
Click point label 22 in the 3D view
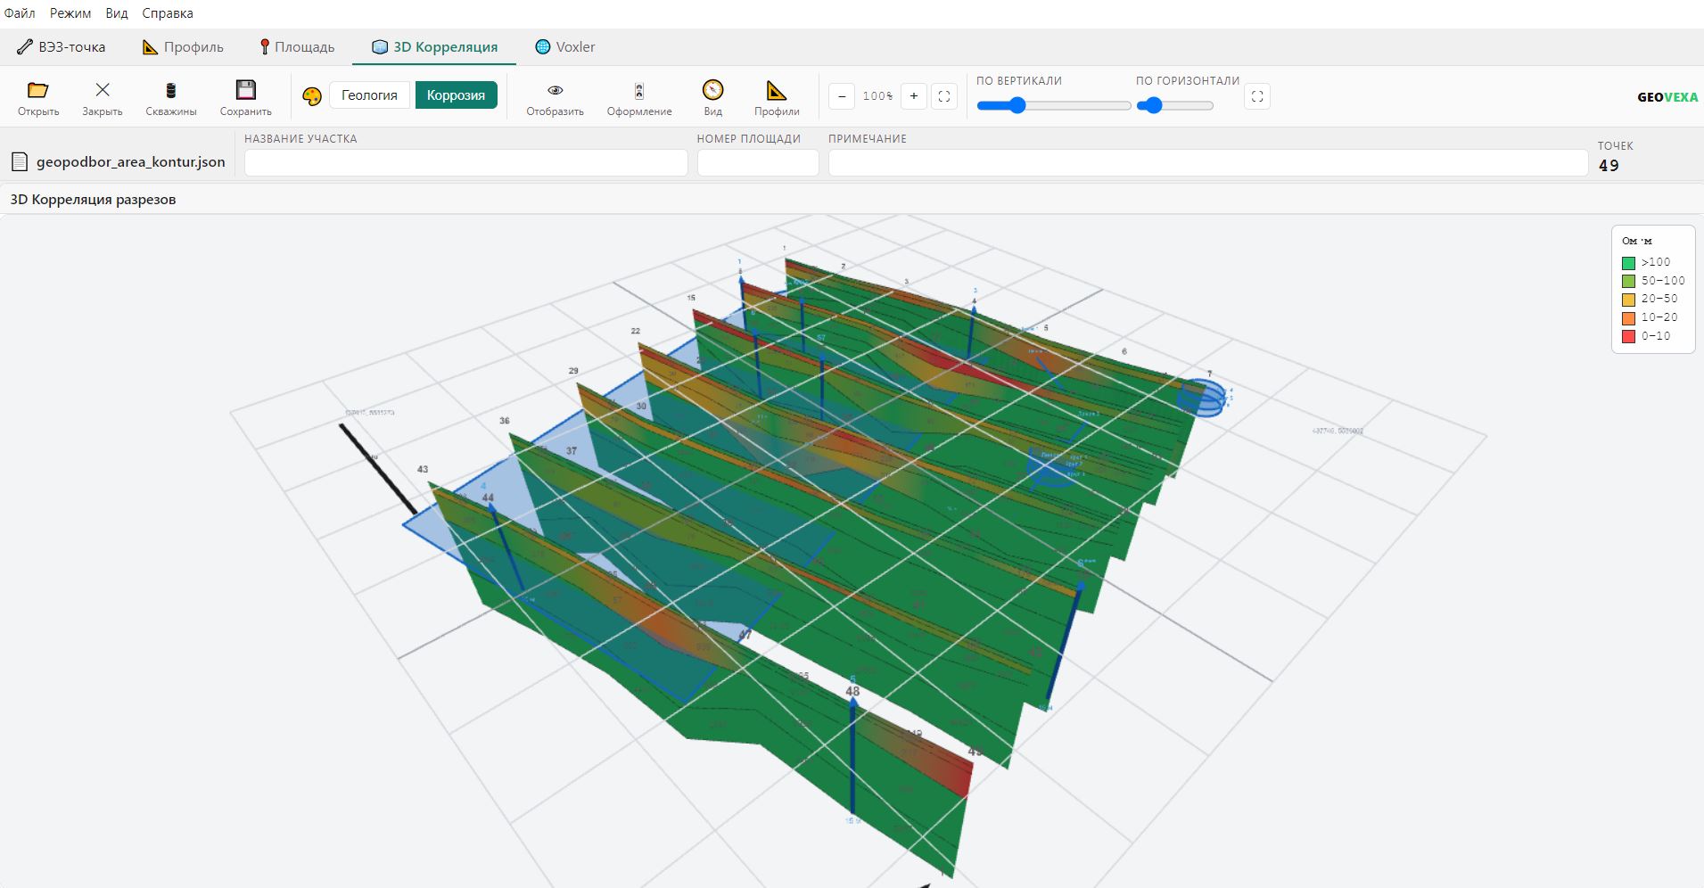(x=636, y=331)
